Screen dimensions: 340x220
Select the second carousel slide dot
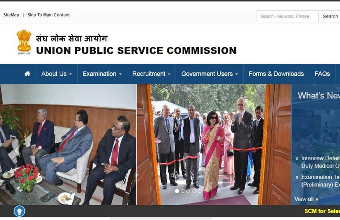point(182,191)
